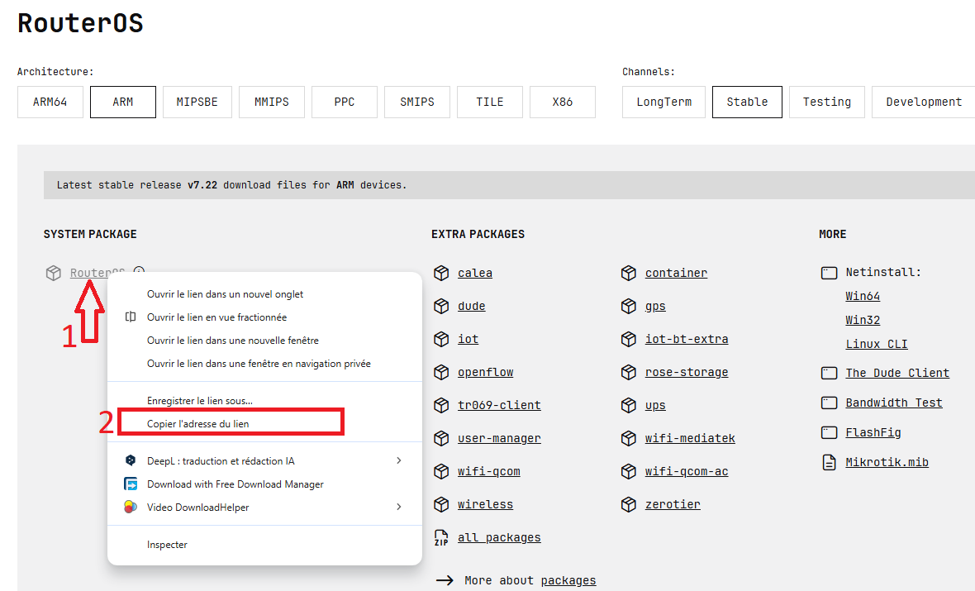Choose Copier l'adresse du lien
This screenshot has width=975, height=591.
197,424
